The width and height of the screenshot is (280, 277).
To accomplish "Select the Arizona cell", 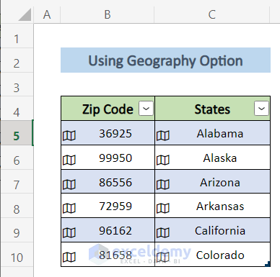I will pos(213,181).
